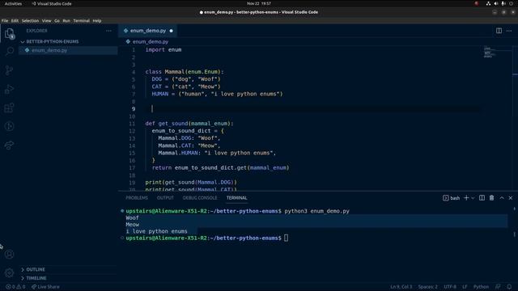Click the def get_sound line in editor
This screenshot has width=518, height=291.
[189, 124]
